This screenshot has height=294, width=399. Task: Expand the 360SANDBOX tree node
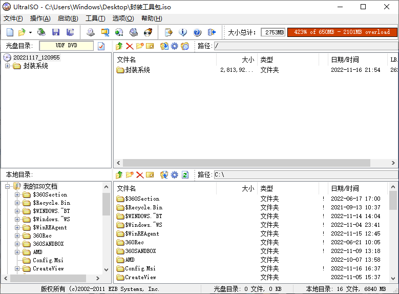pos(17,244)
